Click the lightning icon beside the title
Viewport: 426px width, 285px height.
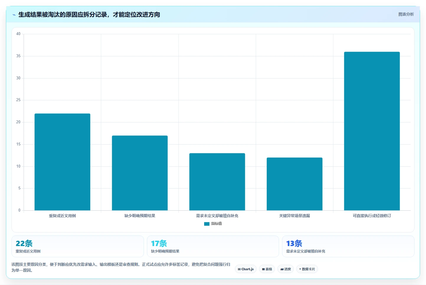pyautogui.click(x=14, y=15)
